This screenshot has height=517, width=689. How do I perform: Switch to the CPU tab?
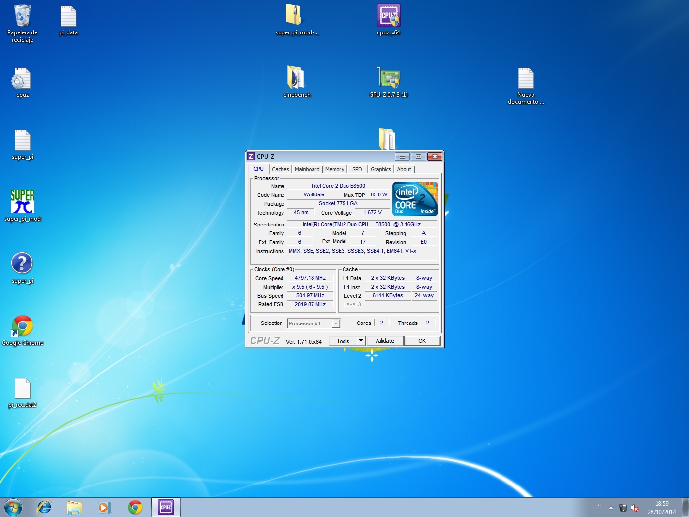click(258, 169)
